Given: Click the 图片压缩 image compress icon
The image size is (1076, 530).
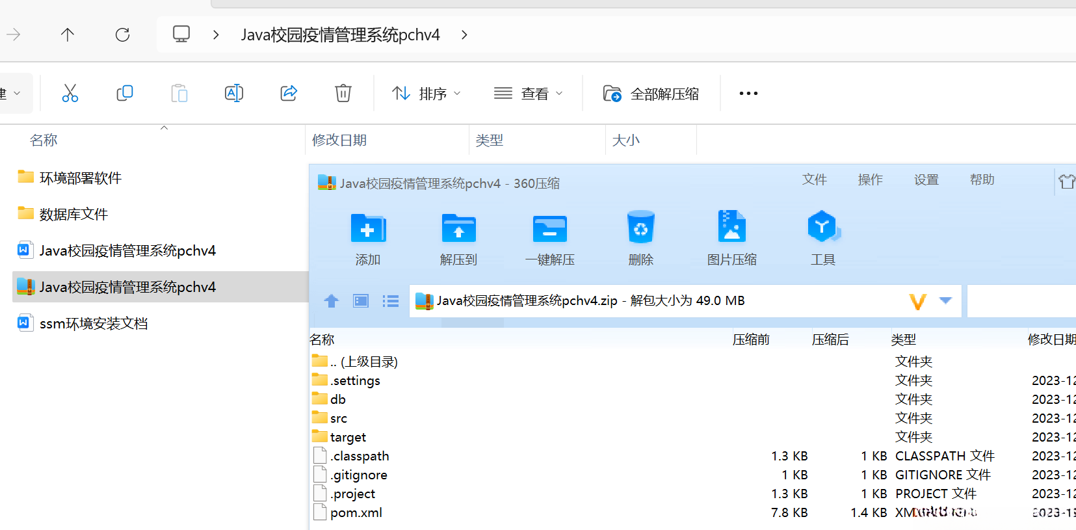Looking at the screenshot, I should (x=731, y=238).
